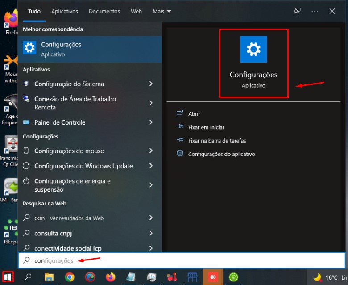Viewport: 348px width, 285px height.
Task: Open AnyDesk orange taskbar icon
Action: tap(213, 277)
